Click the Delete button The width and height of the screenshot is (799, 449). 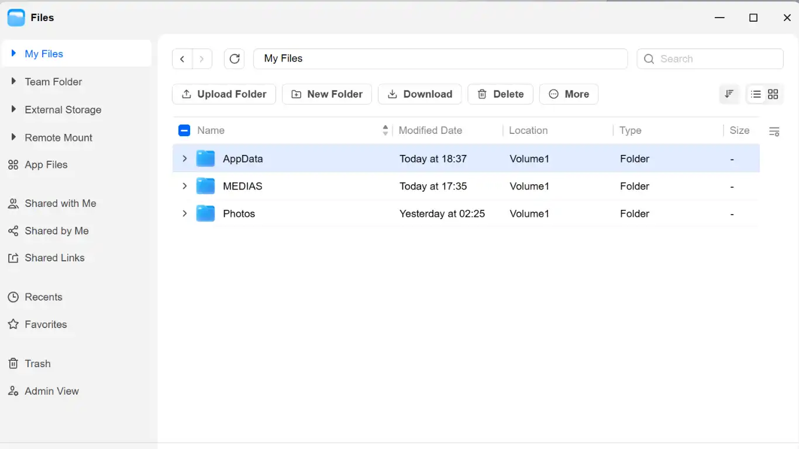click(x=501, y=94)
